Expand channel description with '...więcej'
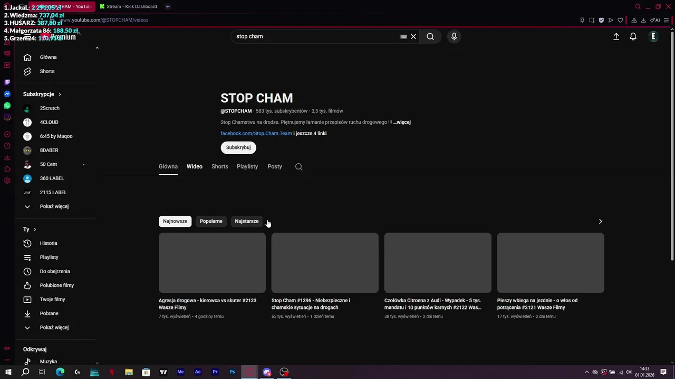675x379 pixels. [x=402, y=122]
